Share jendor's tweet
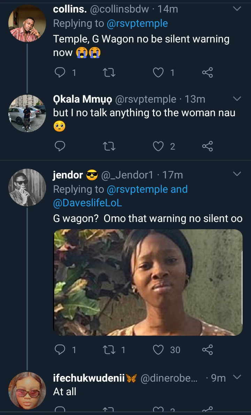 coord(207,350)
